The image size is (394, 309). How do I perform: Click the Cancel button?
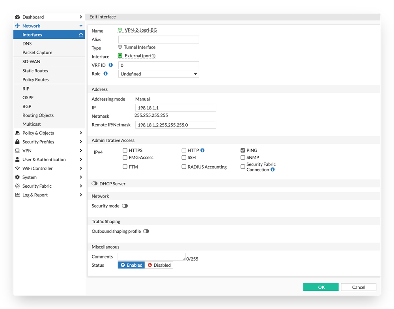(x=359, y=287)
